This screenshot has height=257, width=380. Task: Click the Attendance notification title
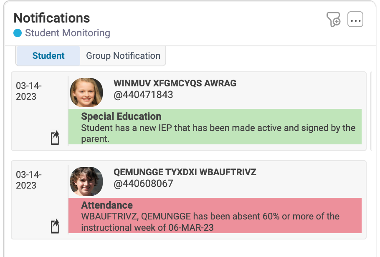(x=107, y=205)
